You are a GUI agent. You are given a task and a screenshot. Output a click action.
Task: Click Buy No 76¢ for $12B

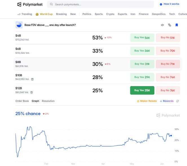pos(168,90)
